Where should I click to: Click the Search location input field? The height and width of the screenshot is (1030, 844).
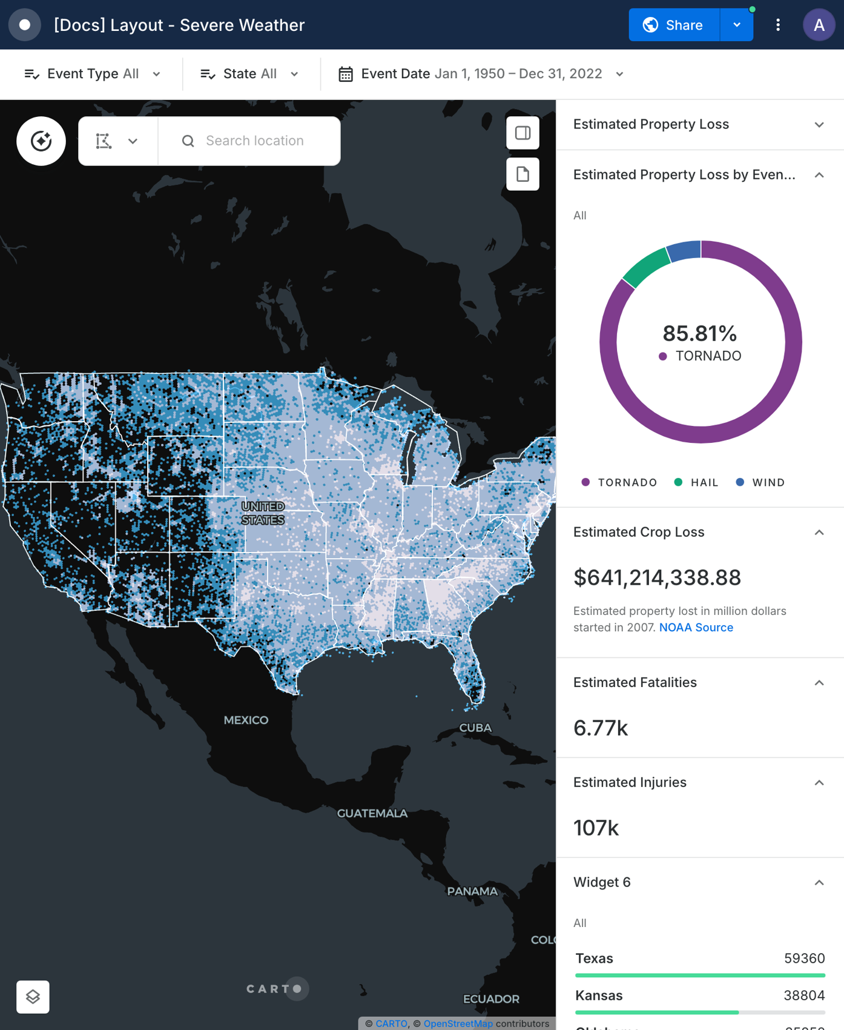point(249,141)
